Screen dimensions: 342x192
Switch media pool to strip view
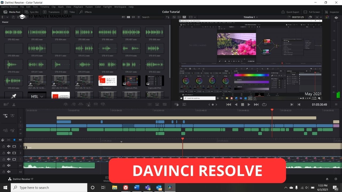click(134, 17)
